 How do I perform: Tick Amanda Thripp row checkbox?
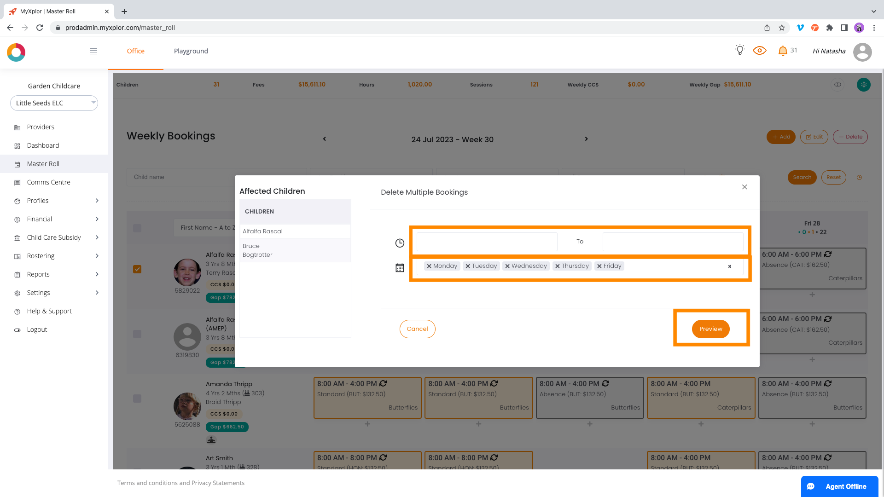(x=137, y=399)
